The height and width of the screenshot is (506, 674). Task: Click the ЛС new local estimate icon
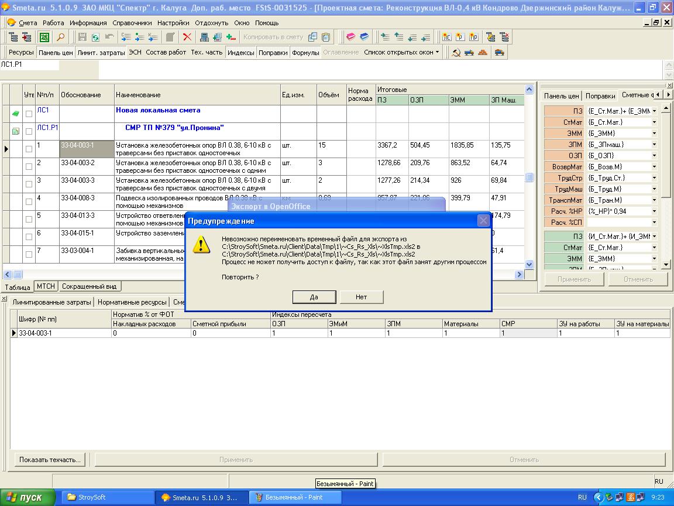coord(446,37)
